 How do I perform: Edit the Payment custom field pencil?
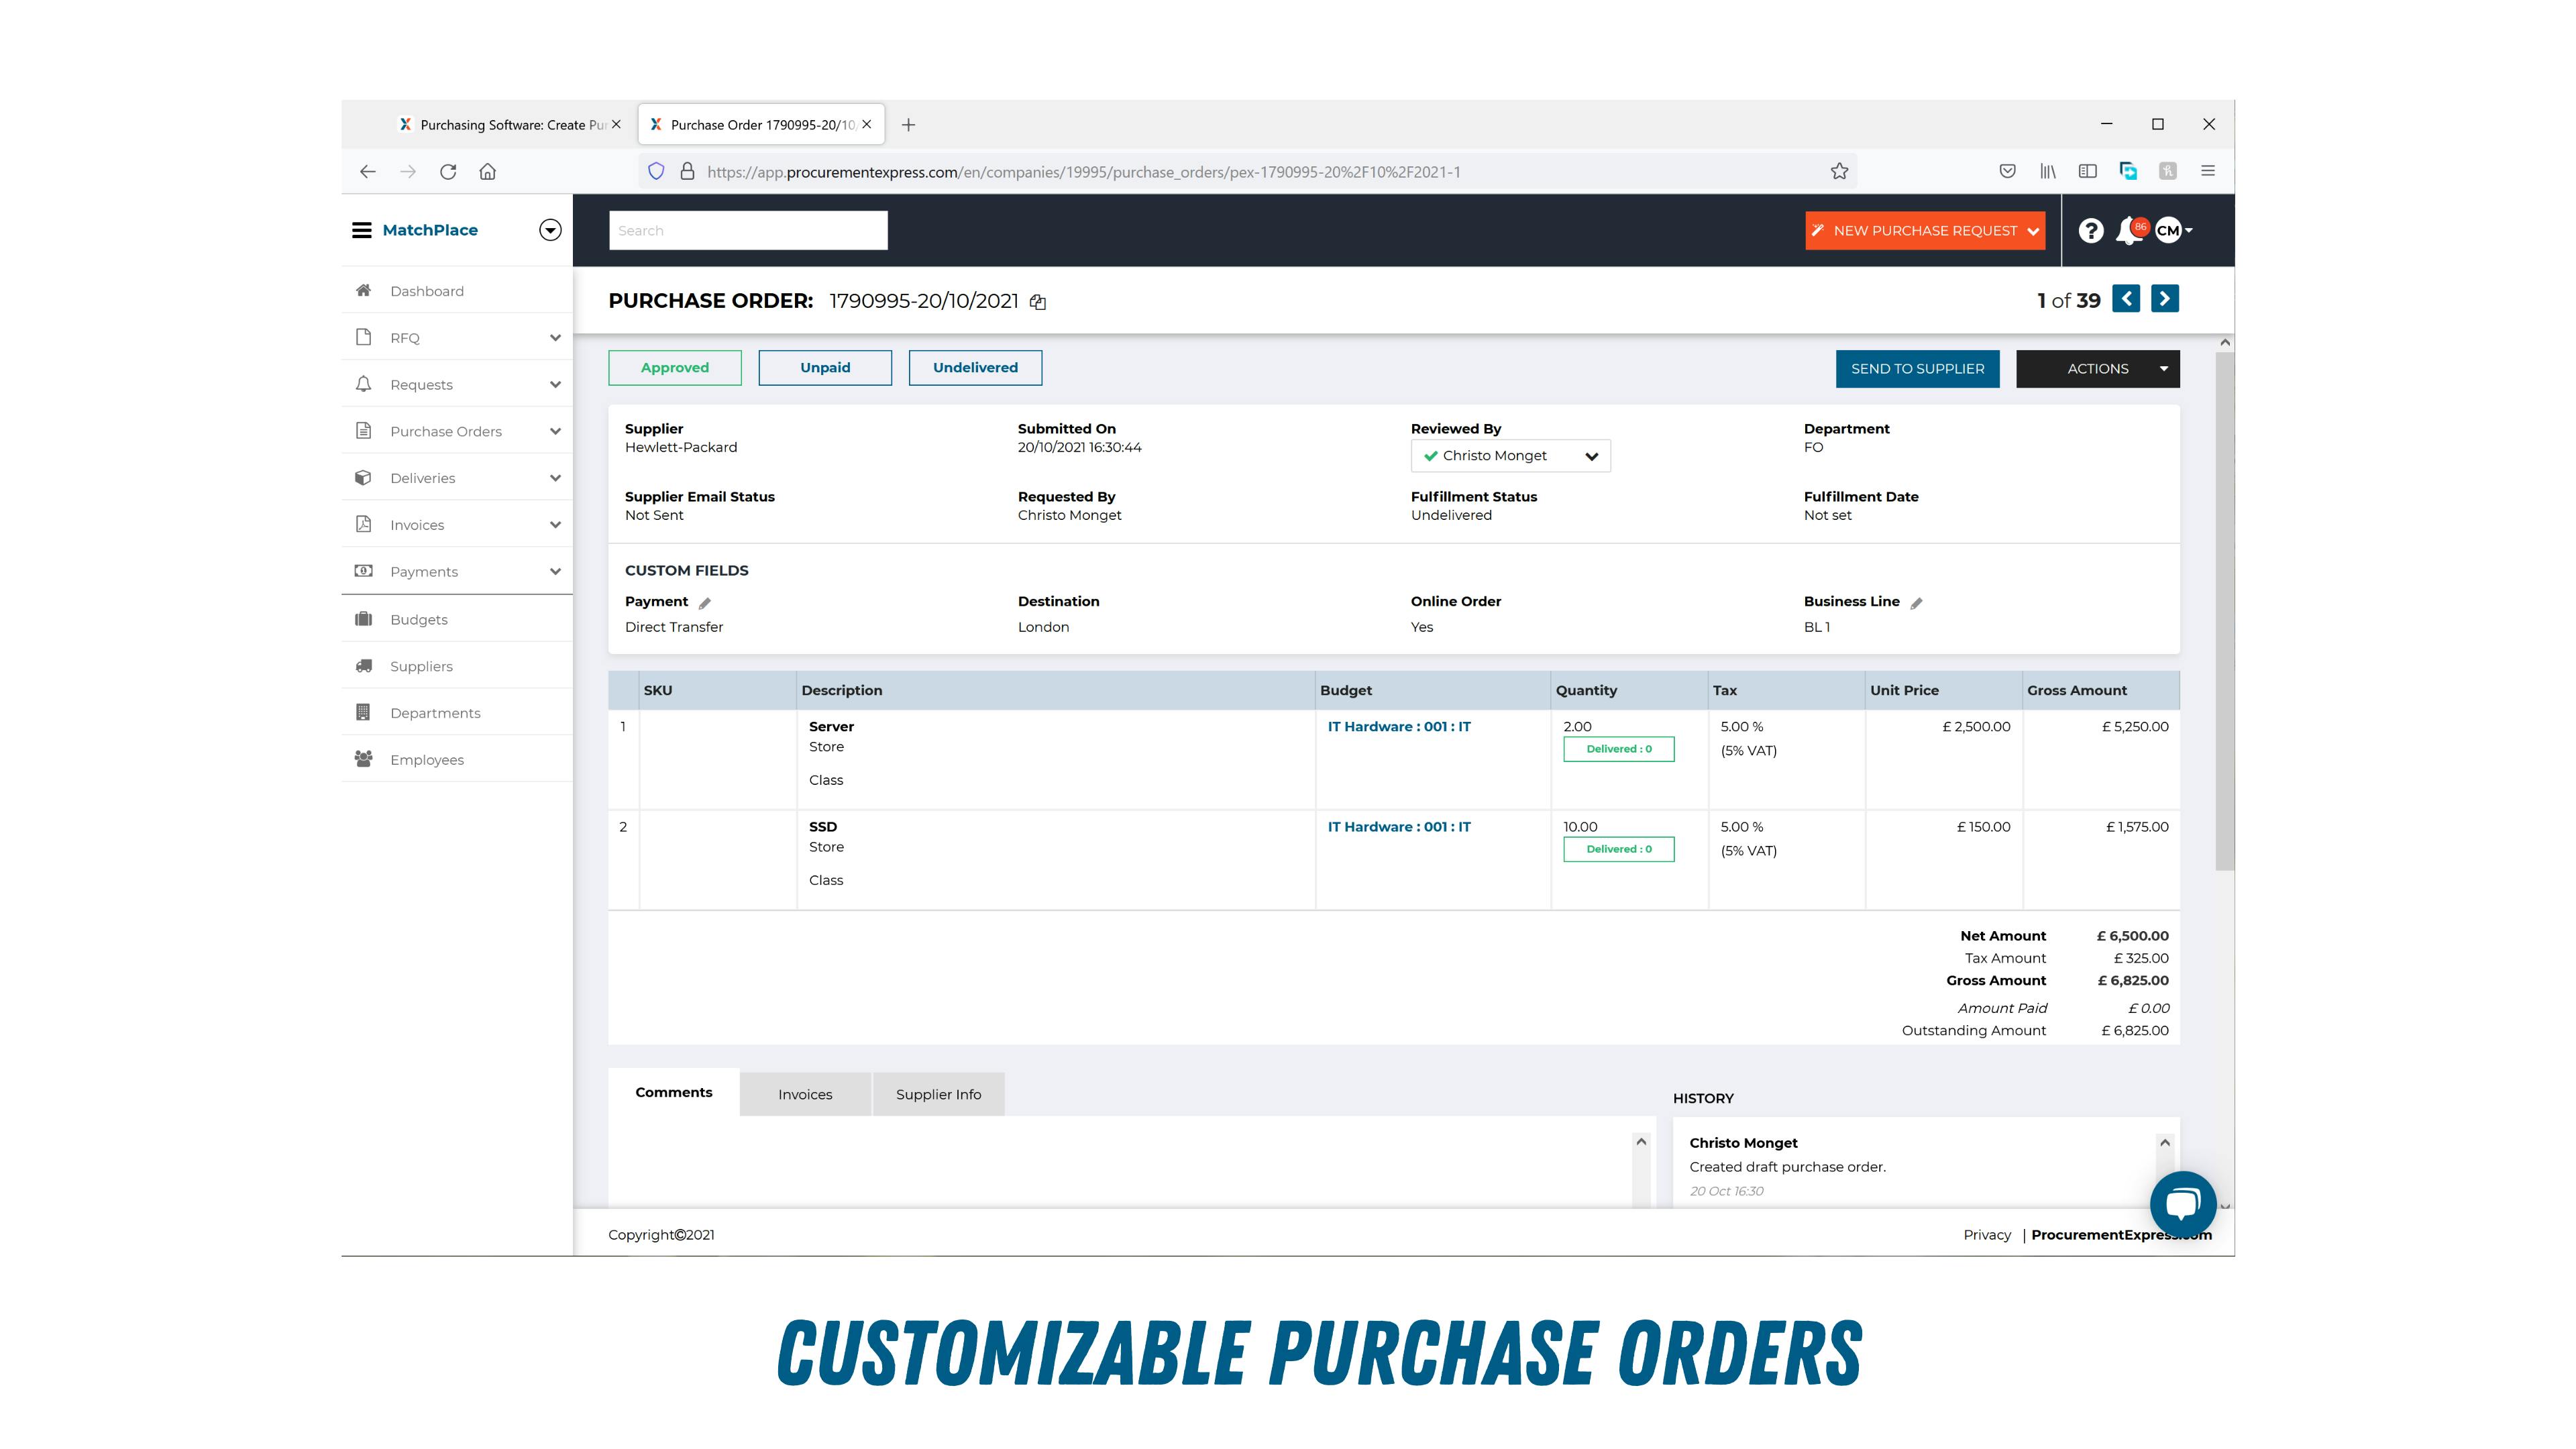[706, 602]
